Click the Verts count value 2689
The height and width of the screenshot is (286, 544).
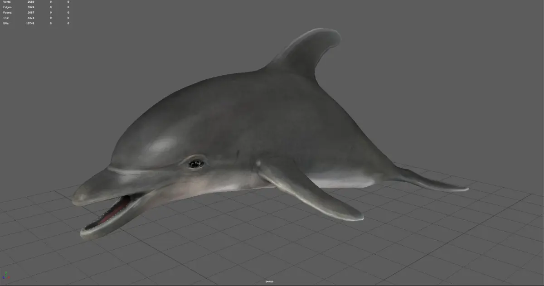coord(30,2)
